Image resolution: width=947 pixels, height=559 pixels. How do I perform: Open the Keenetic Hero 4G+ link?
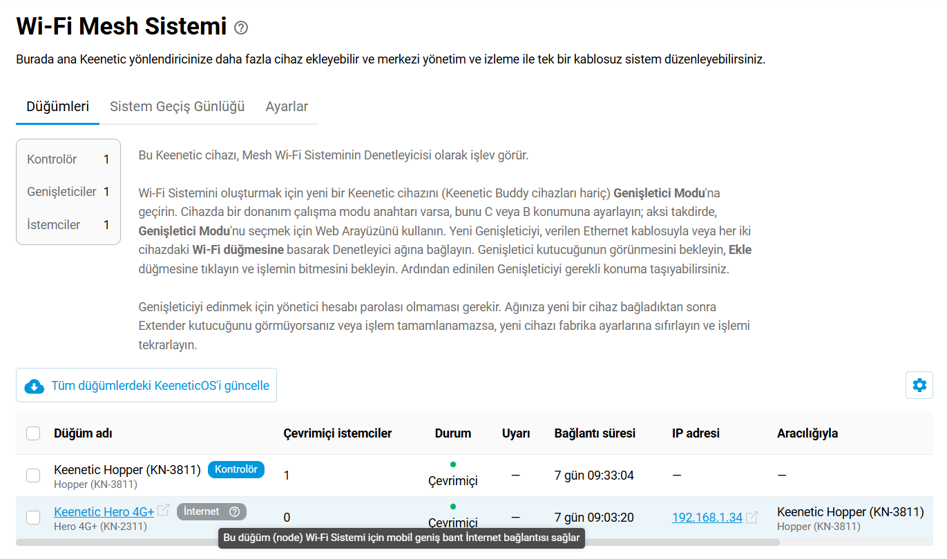(x=104, y=511)
